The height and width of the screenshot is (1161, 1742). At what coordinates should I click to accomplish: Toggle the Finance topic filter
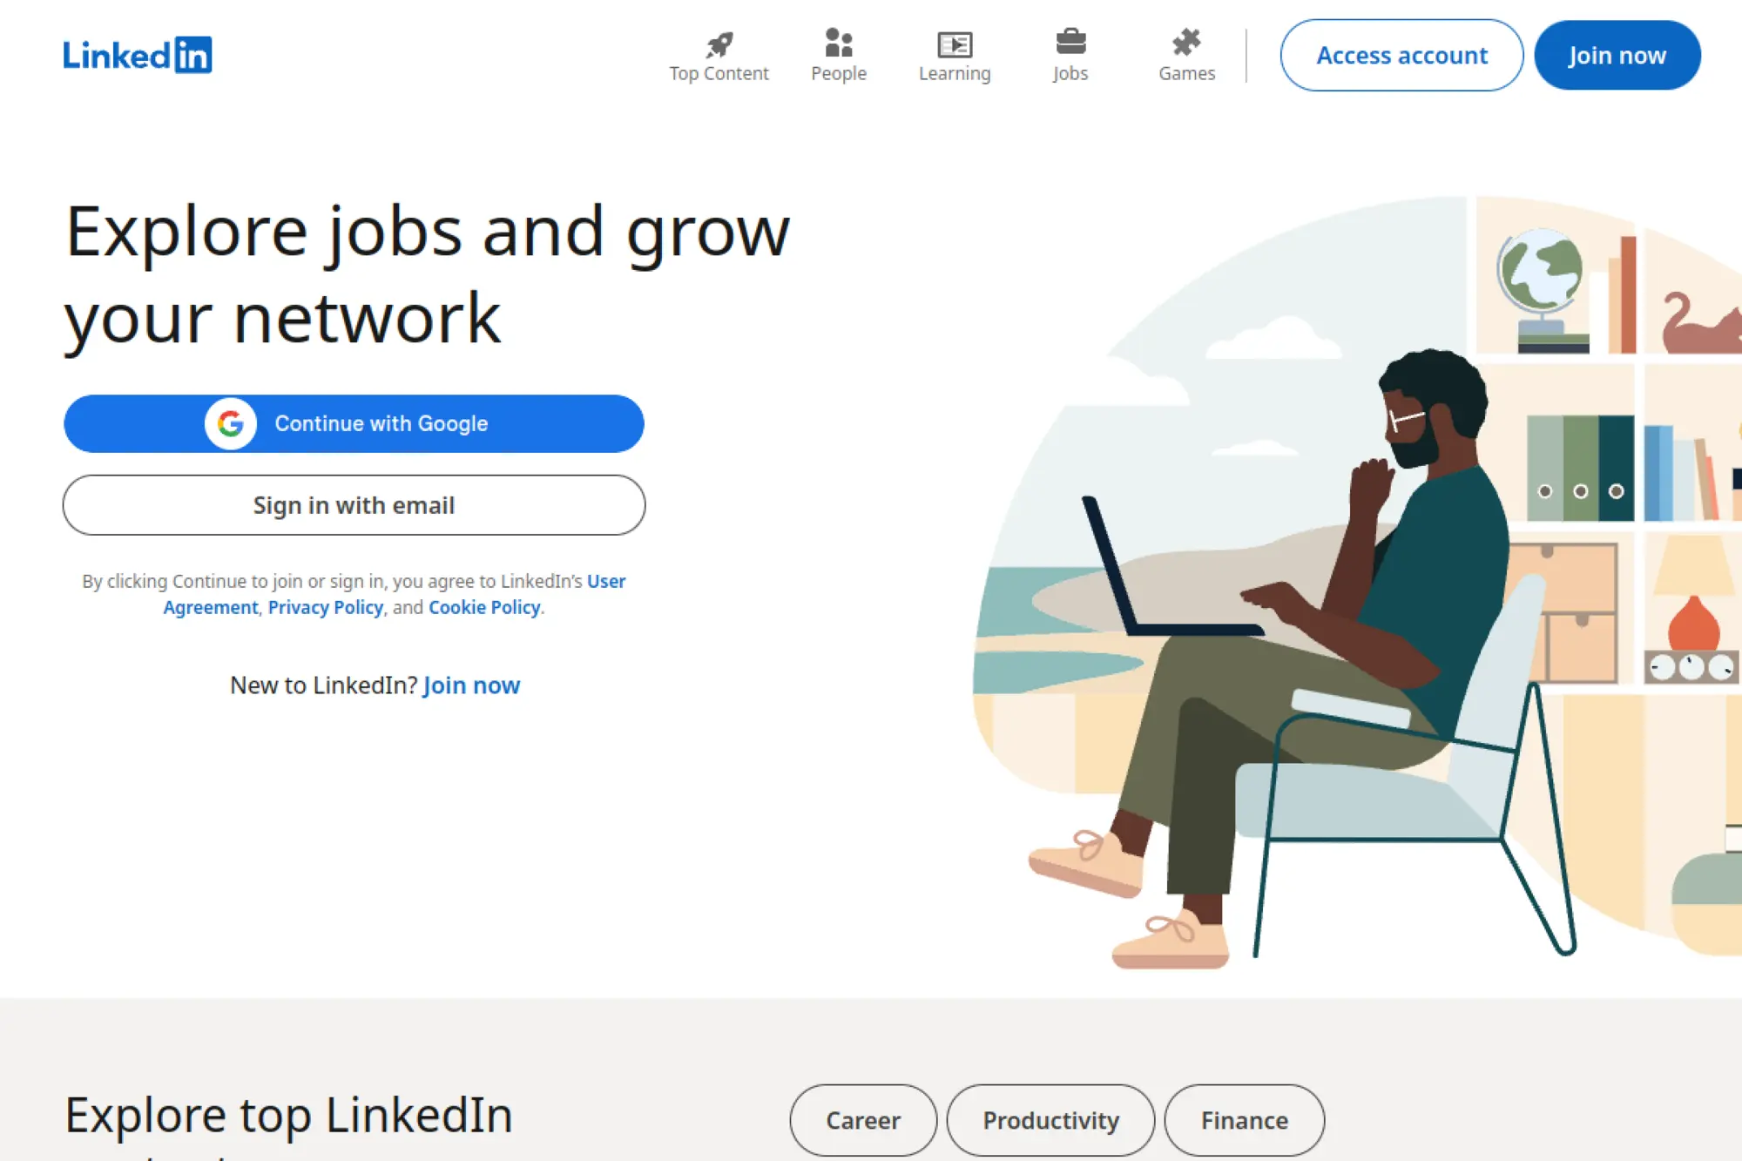[1244, 1121]
